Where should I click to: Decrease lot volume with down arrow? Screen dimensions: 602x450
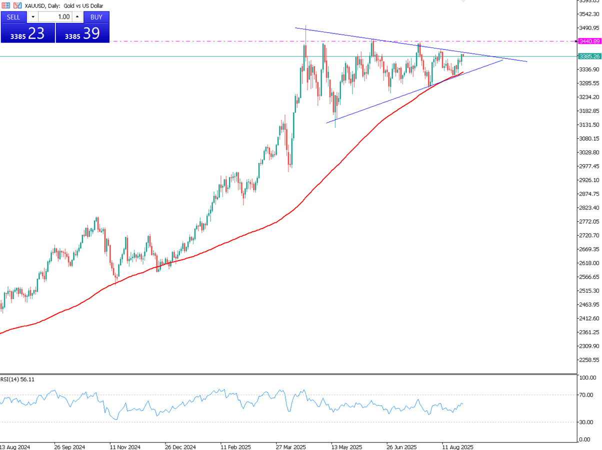point(33,17)
